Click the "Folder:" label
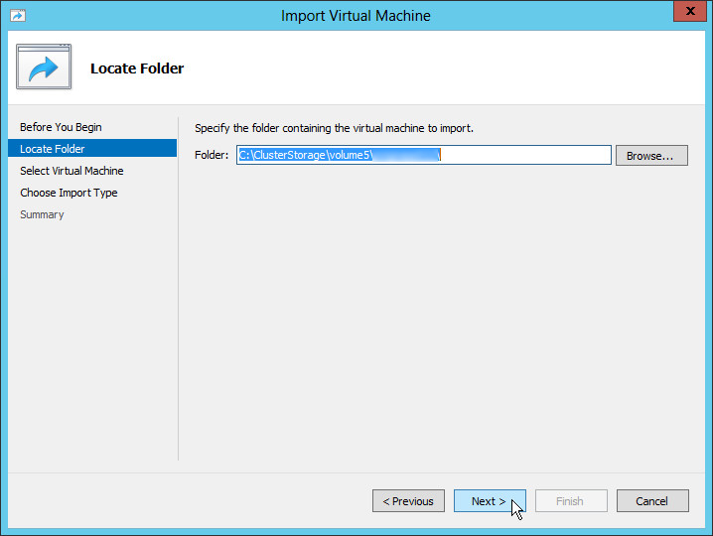Image resolution: width=713 pixels, height=536 pixels. (x=212, y=155)
